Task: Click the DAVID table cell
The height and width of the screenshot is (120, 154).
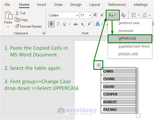Action: (118, 87)
